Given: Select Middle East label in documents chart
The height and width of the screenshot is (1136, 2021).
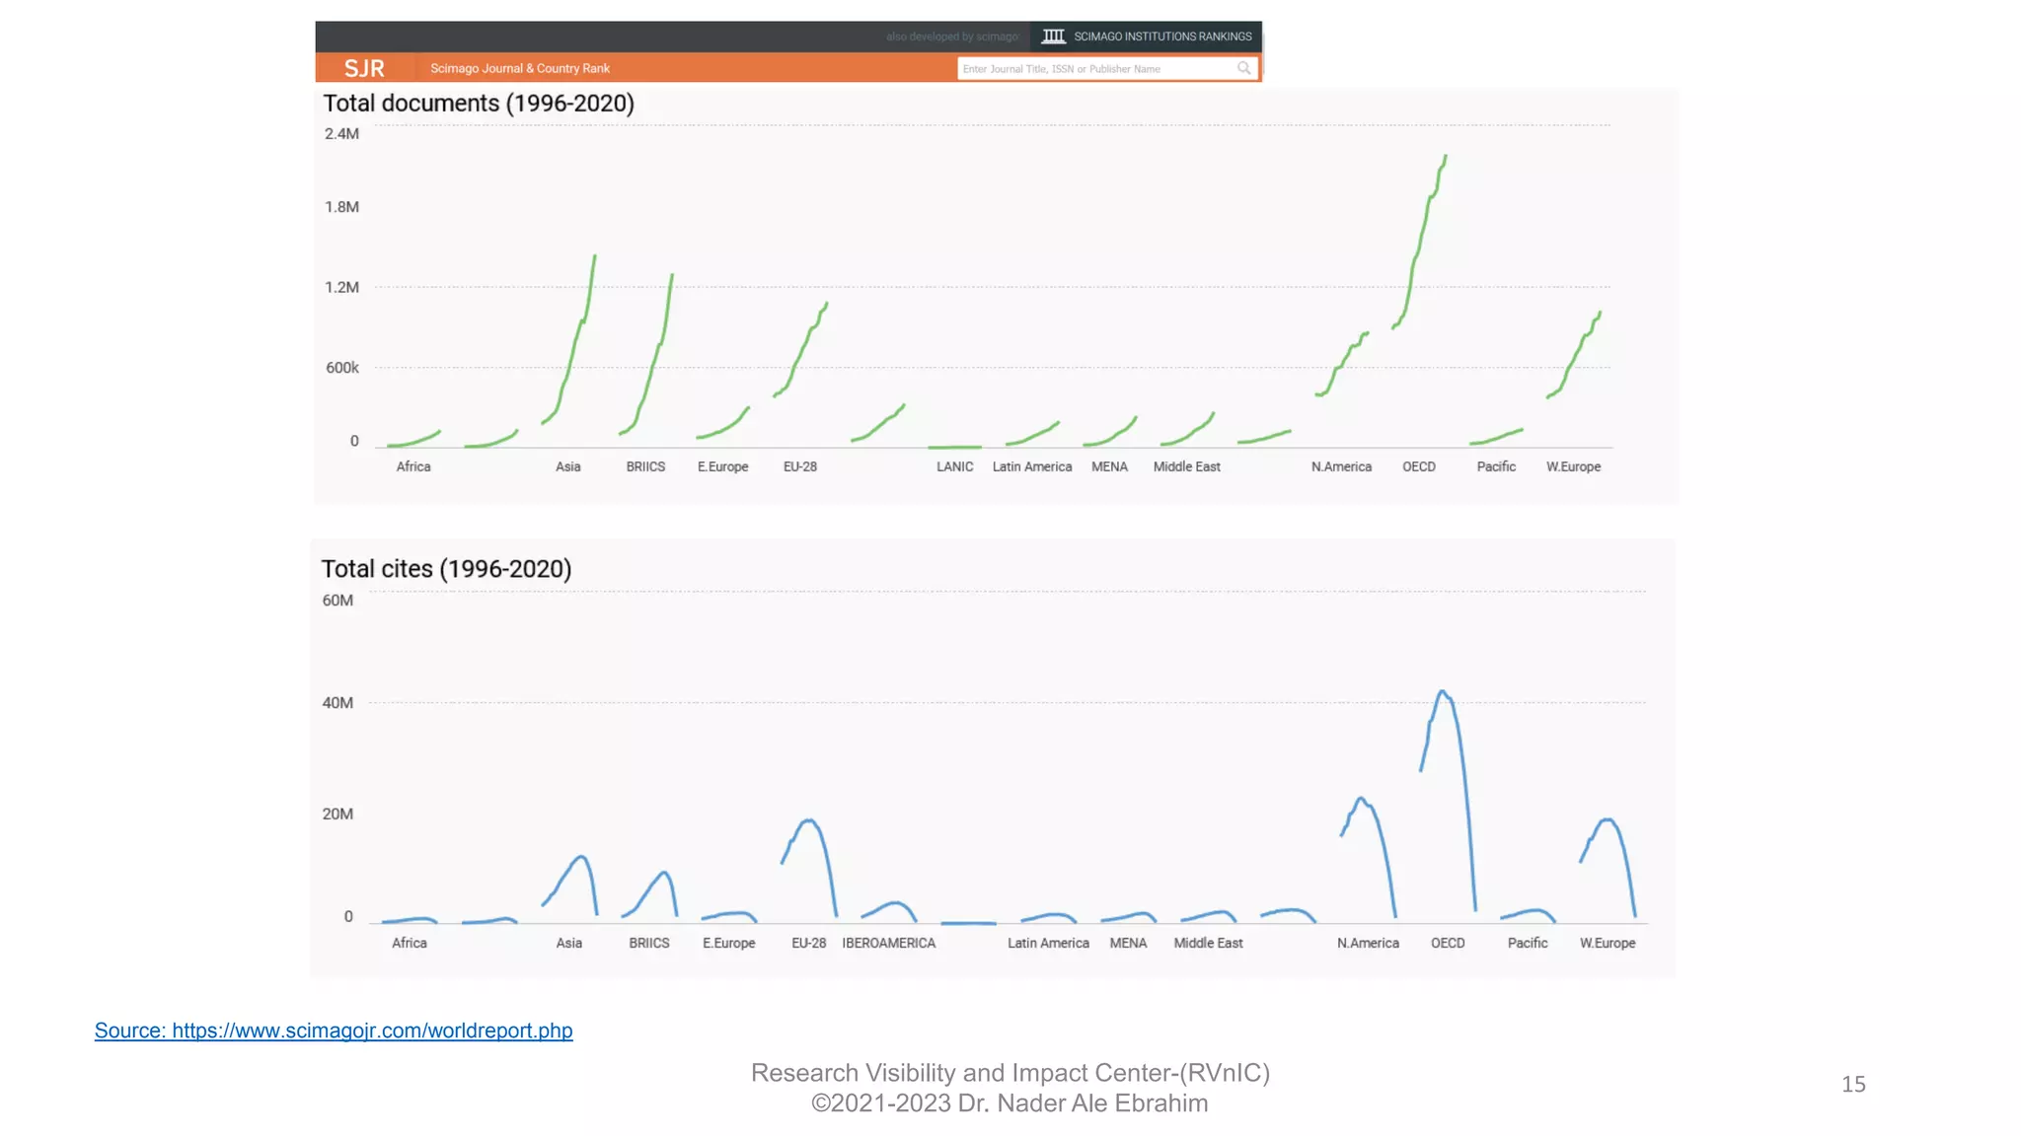Looking at the screenshot, I should [x=1186, y=466].
